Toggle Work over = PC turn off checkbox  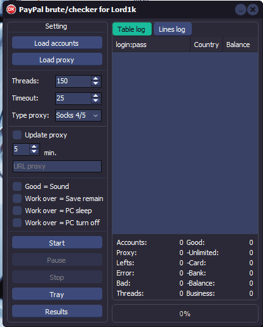coord(17,223)
